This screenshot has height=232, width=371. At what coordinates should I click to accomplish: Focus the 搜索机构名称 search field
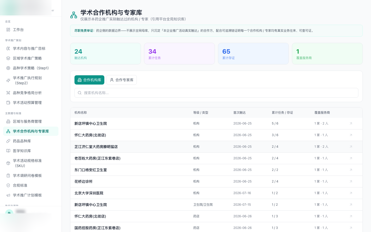(216, 93)
